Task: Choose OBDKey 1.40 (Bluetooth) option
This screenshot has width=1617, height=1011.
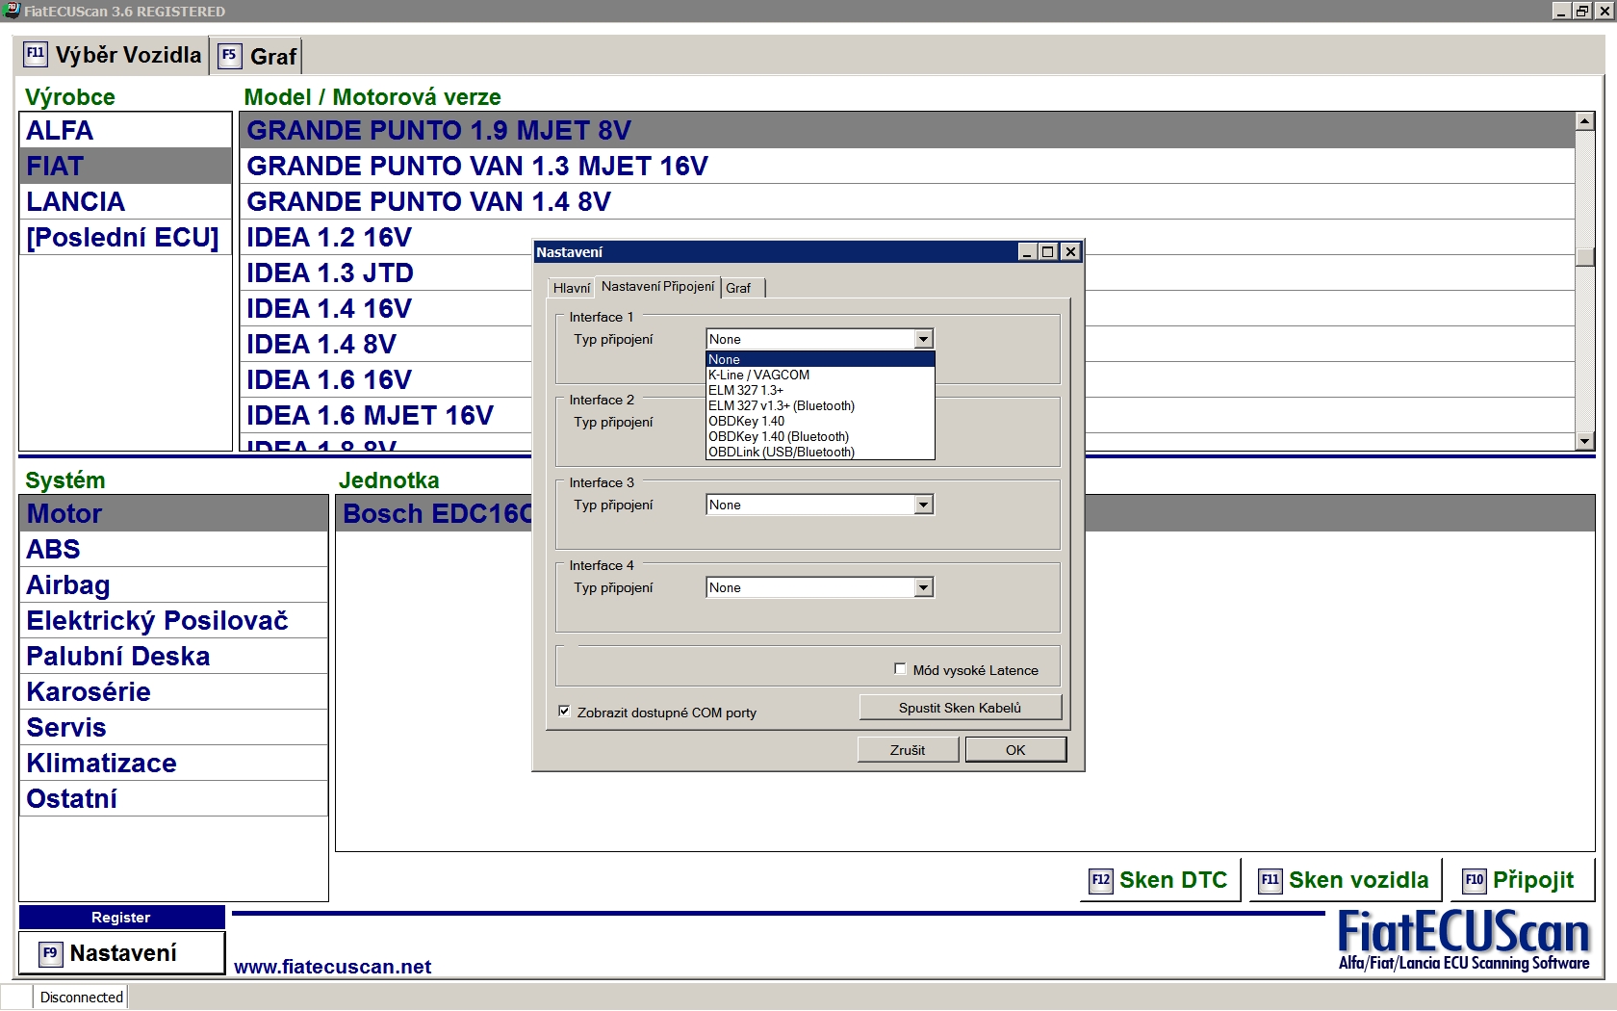Action: pos(820,436)
